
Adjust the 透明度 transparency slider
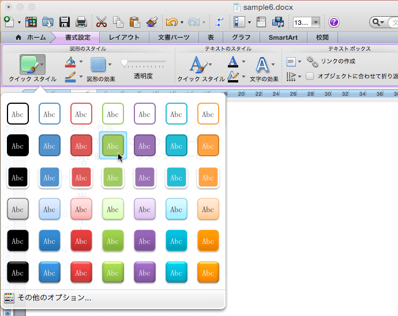(x=144, y=63)
